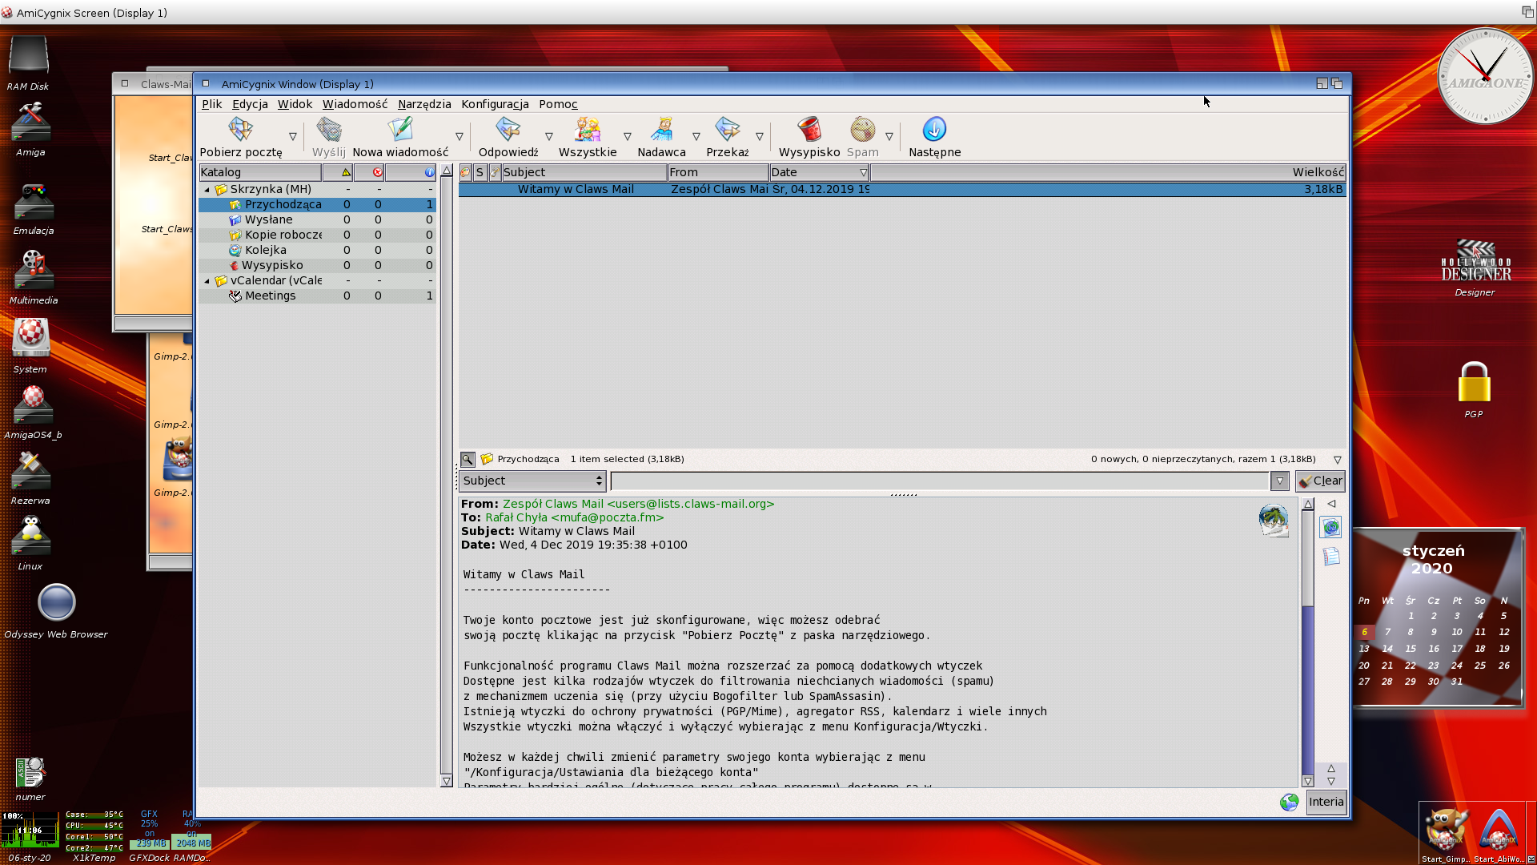This screenshot has height=865, width=1537.
Task: Mark message as Spam icon
Action: pos(862,129)
